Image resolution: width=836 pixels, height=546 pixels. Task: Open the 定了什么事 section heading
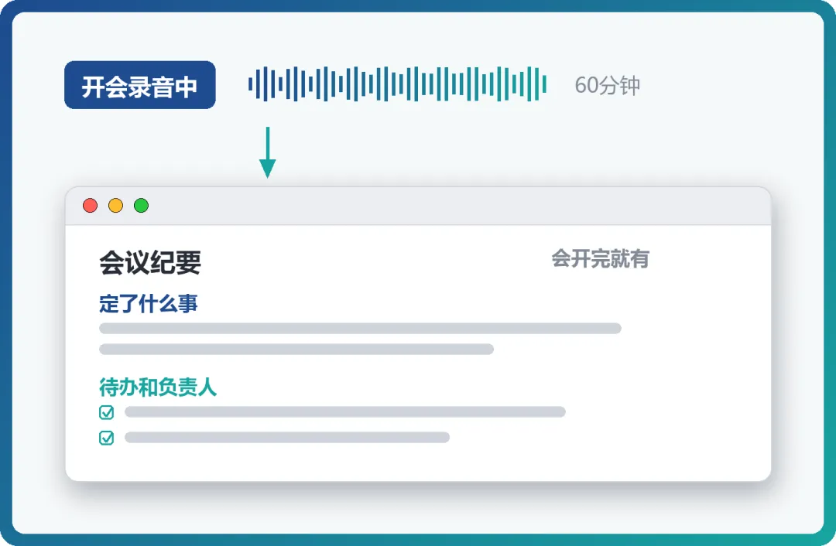(x=148, y=304)
